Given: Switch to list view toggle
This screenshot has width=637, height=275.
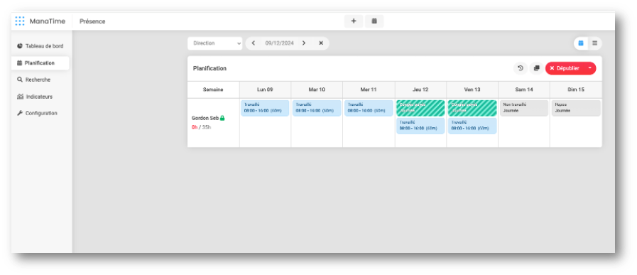Looking at the screenshot, I should pyautogui.click(x=595, y=43).
